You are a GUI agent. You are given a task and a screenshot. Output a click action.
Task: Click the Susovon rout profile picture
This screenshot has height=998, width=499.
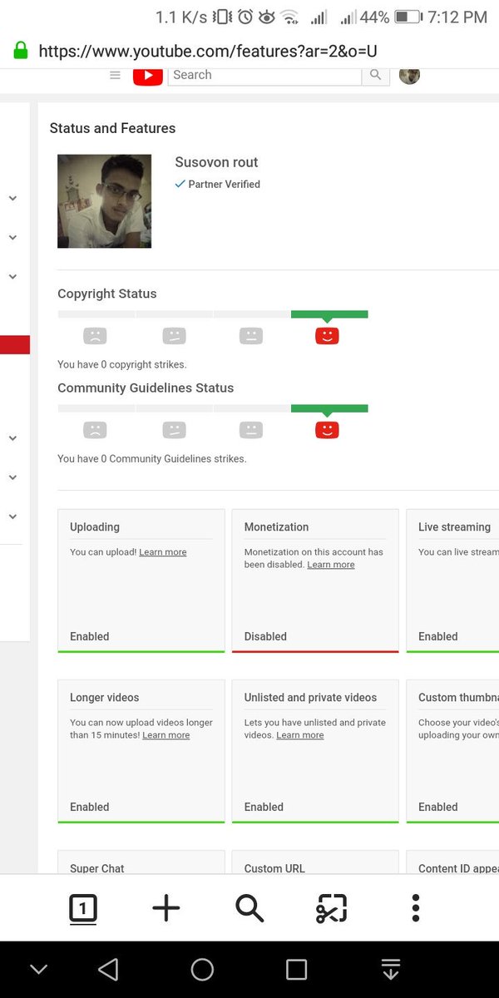pyautogui.click(x=105, y=201)
